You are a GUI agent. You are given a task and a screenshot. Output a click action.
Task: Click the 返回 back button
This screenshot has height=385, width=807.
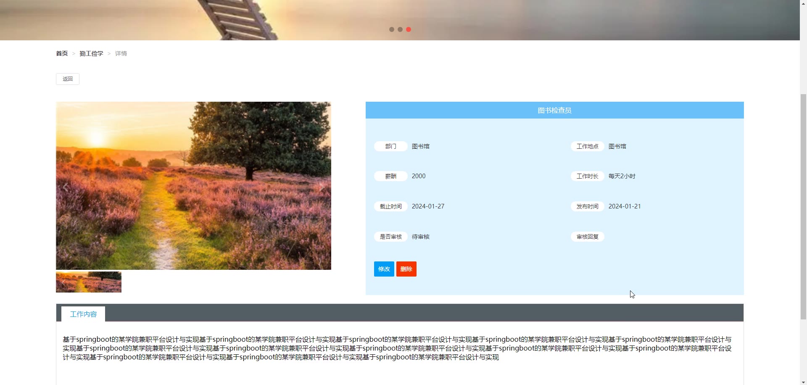tap(68, 79)
